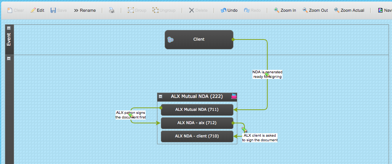Click the Client node's circles icon
This screenshot has height=164, width=392.
coord(170,39)
